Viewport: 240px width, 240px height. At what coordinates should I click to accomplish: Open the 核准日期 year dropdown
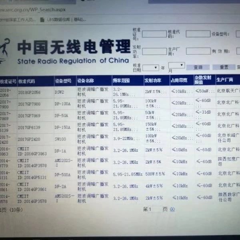(151, 68)
